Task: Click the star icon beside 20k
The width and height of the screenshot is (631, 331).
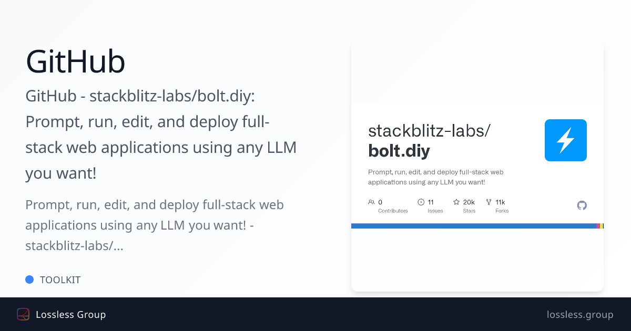Action: [x=456, y=202]
